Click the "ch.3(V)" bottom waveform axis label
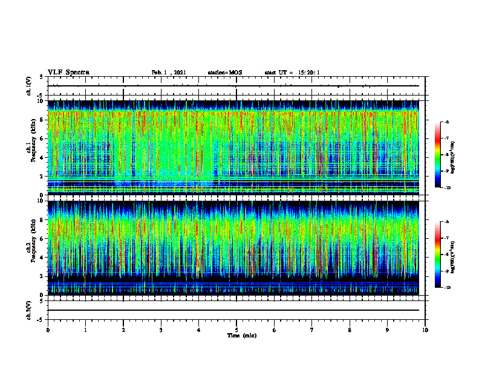The image size is (479, 370). pyautogui.click(x=28, y=310)
